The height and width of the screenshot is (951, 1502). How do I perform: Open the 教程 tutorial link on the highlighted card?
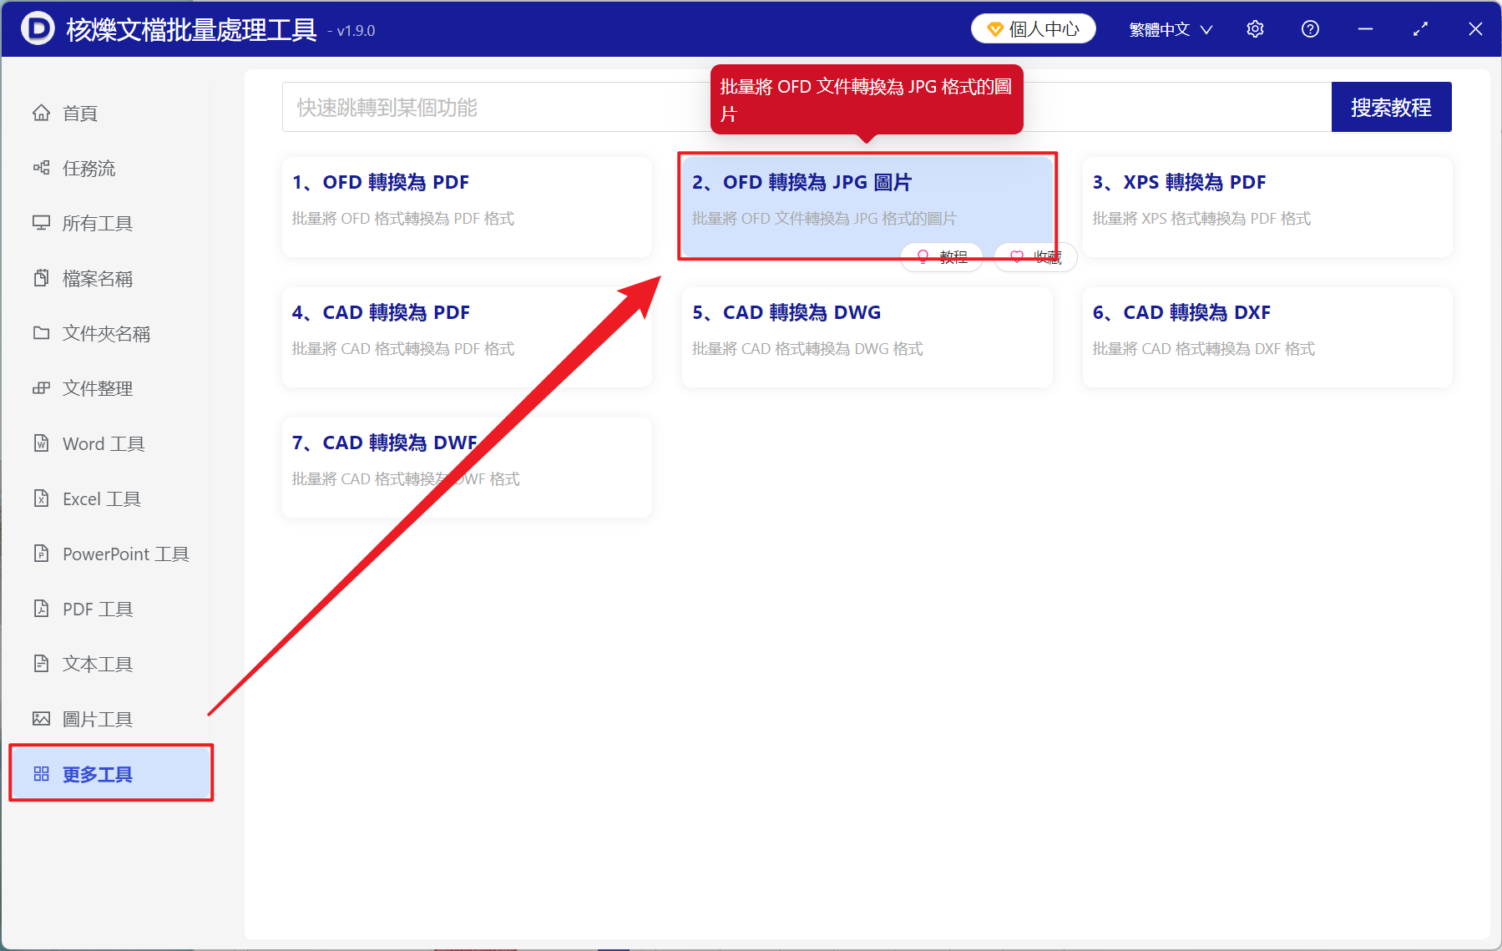tap(942, 257)
